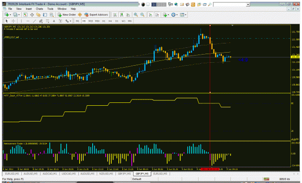The width and height of the screenshot is (302, 183).
Task: Toggle the Terminal panel
Action: 45,14
